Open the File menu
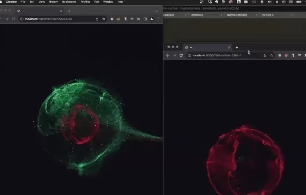 pos(23,2)
